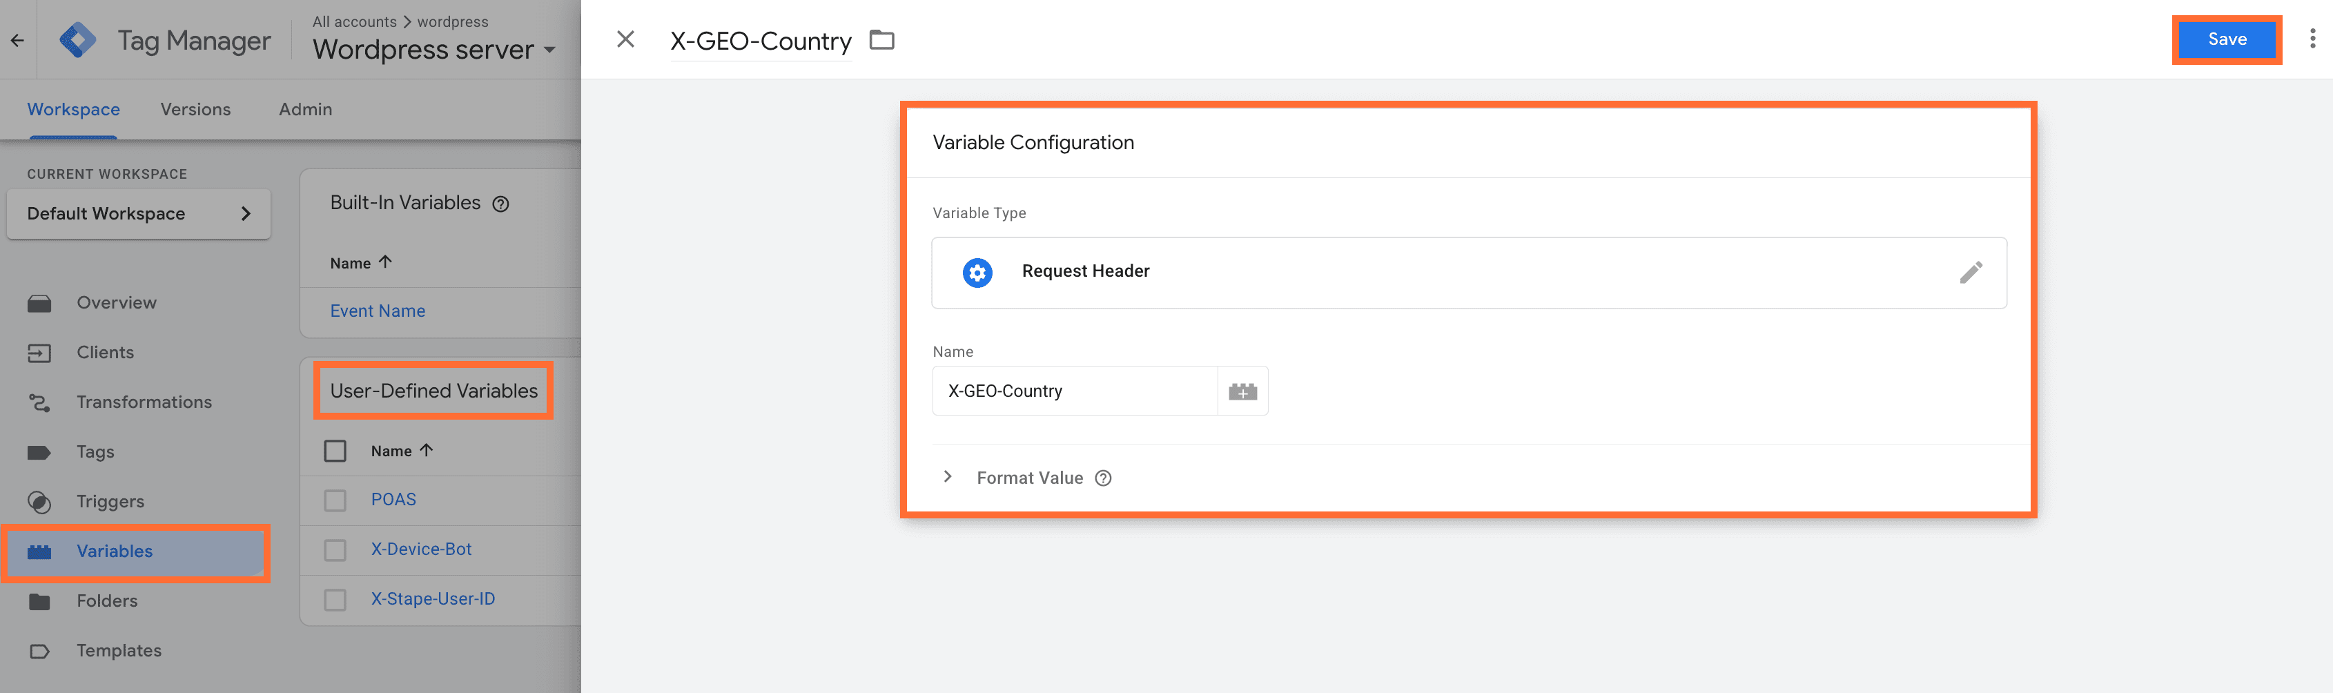The height and width of the screenshot is (693, 2333).
Task: Switch to the Admin tab
Action: click(x=305, y=108)
